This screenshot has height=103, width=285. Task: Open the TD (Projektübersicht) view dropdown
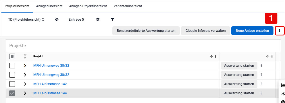tap(26, 20)
